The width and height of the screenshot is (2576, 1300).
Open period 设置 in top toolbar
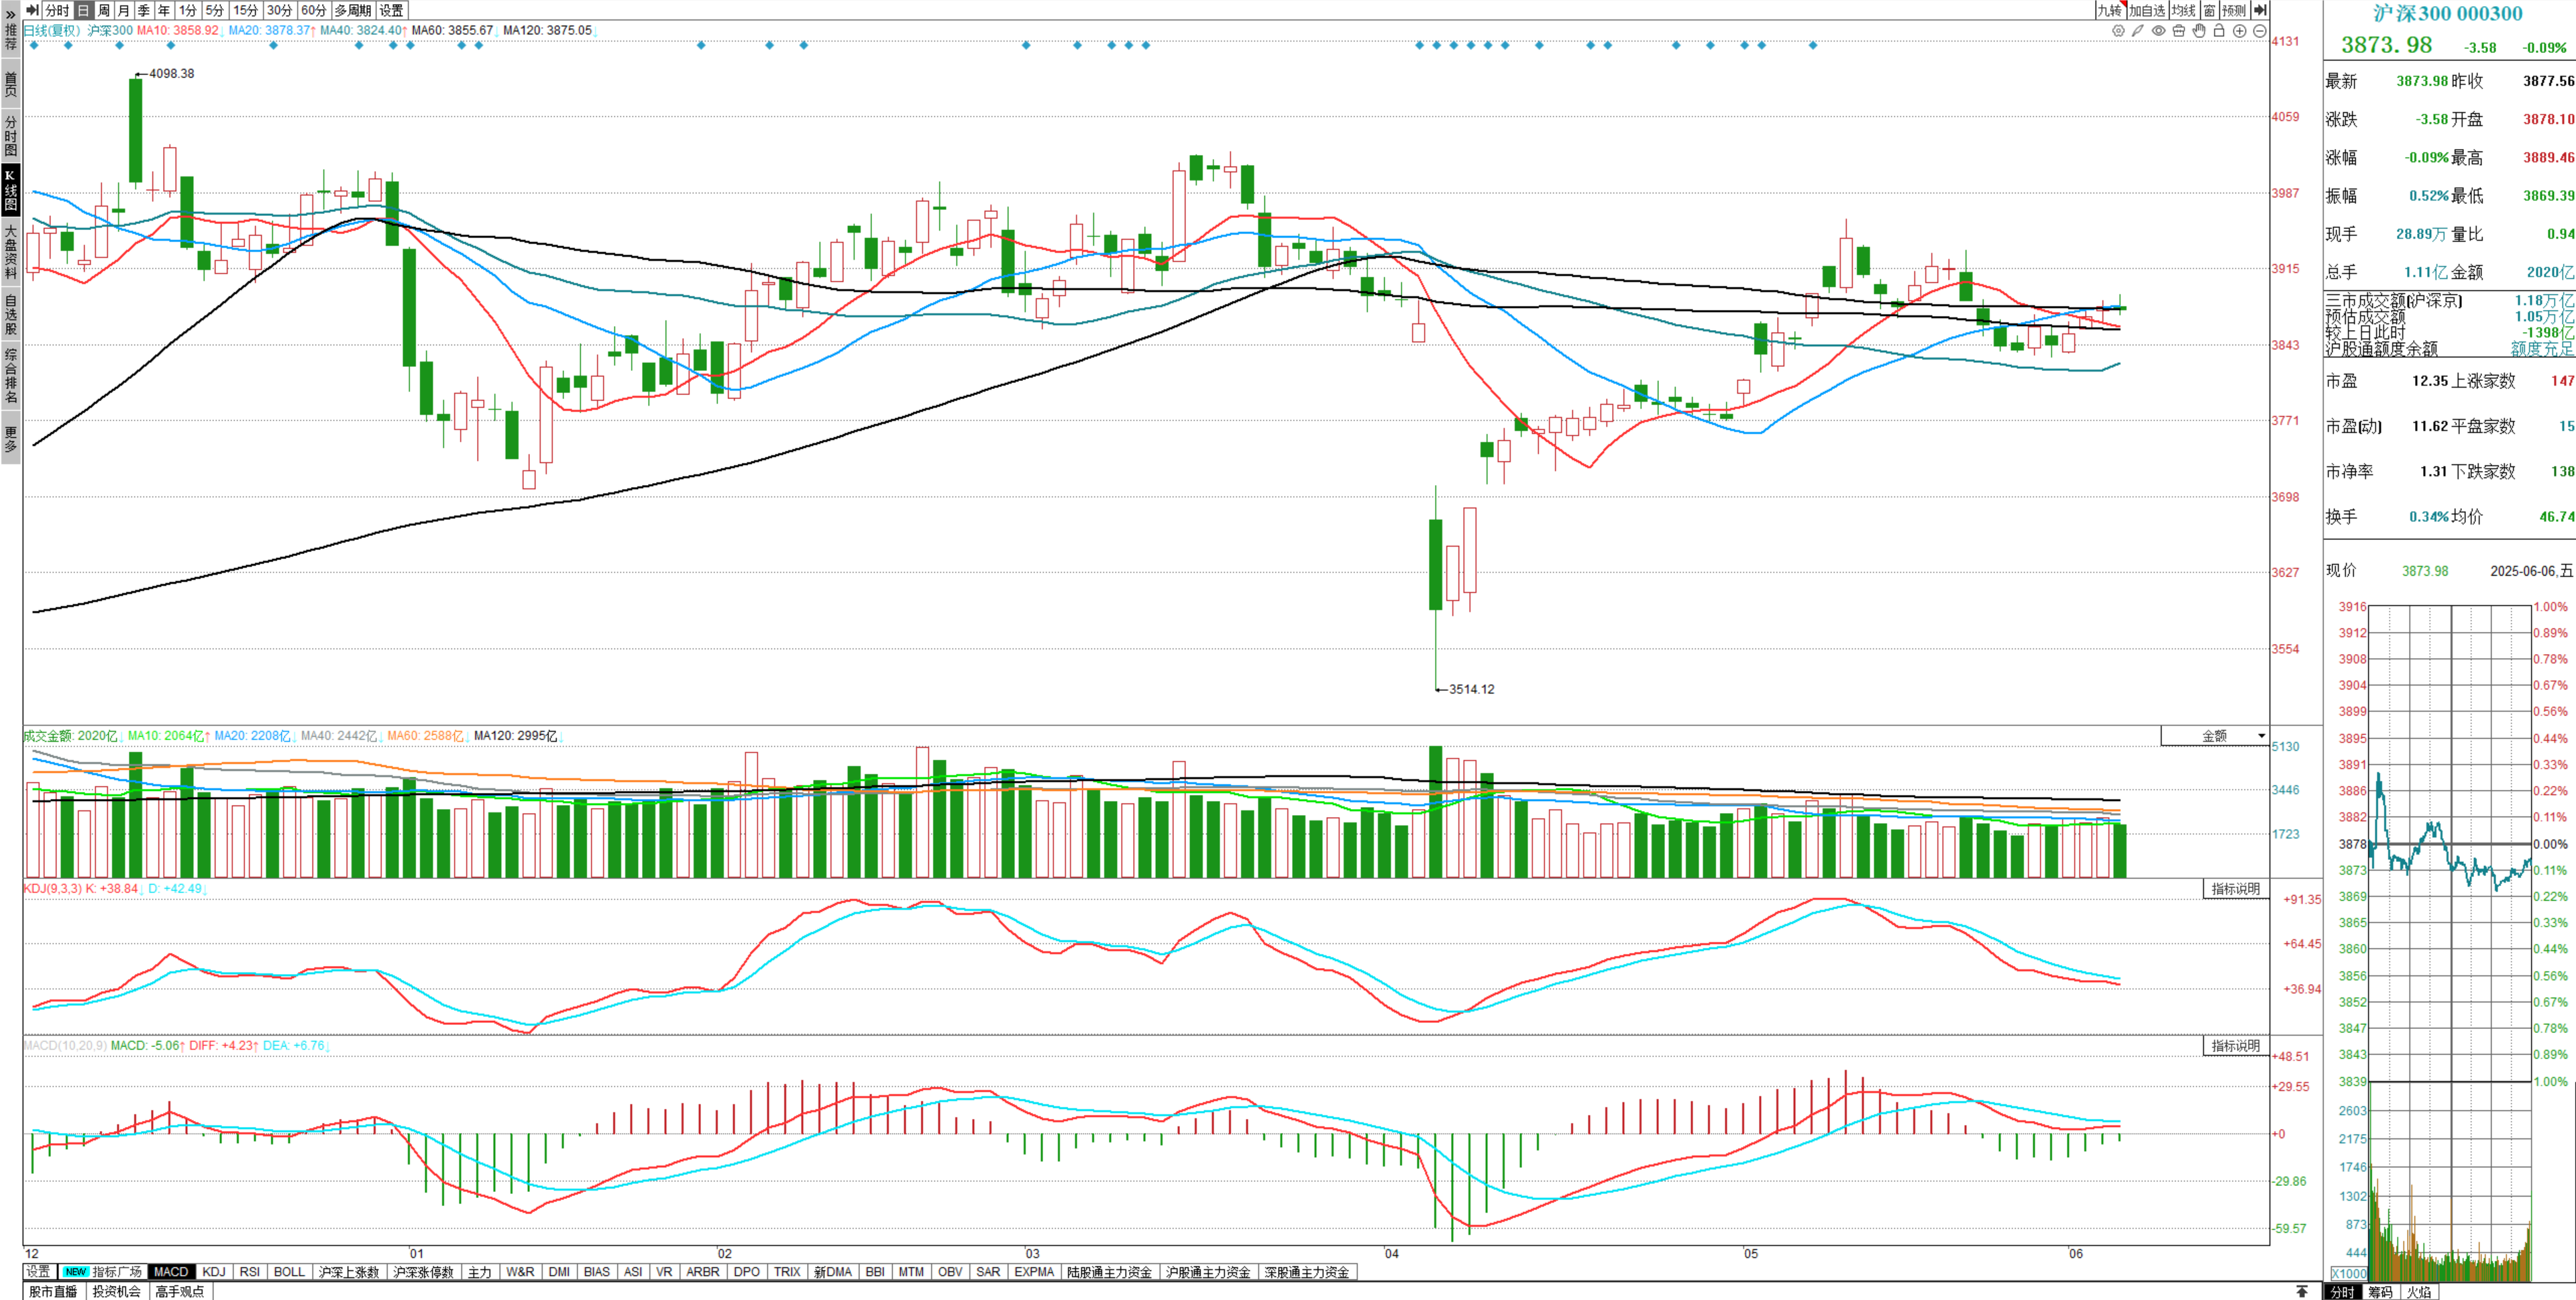coord(391,10)
